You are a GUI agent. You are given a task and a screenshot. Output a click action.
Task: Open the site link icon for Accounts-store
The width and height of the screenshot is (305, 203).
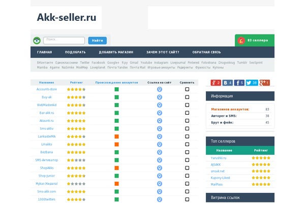tap(160, 89)
